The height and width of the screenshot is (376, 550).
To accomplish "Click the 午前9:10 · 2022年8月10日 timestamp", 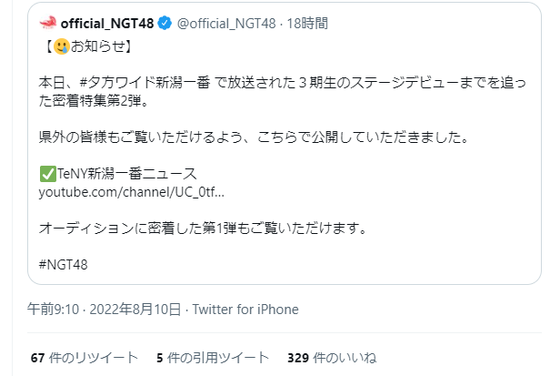I will click(x=105, y=310).
